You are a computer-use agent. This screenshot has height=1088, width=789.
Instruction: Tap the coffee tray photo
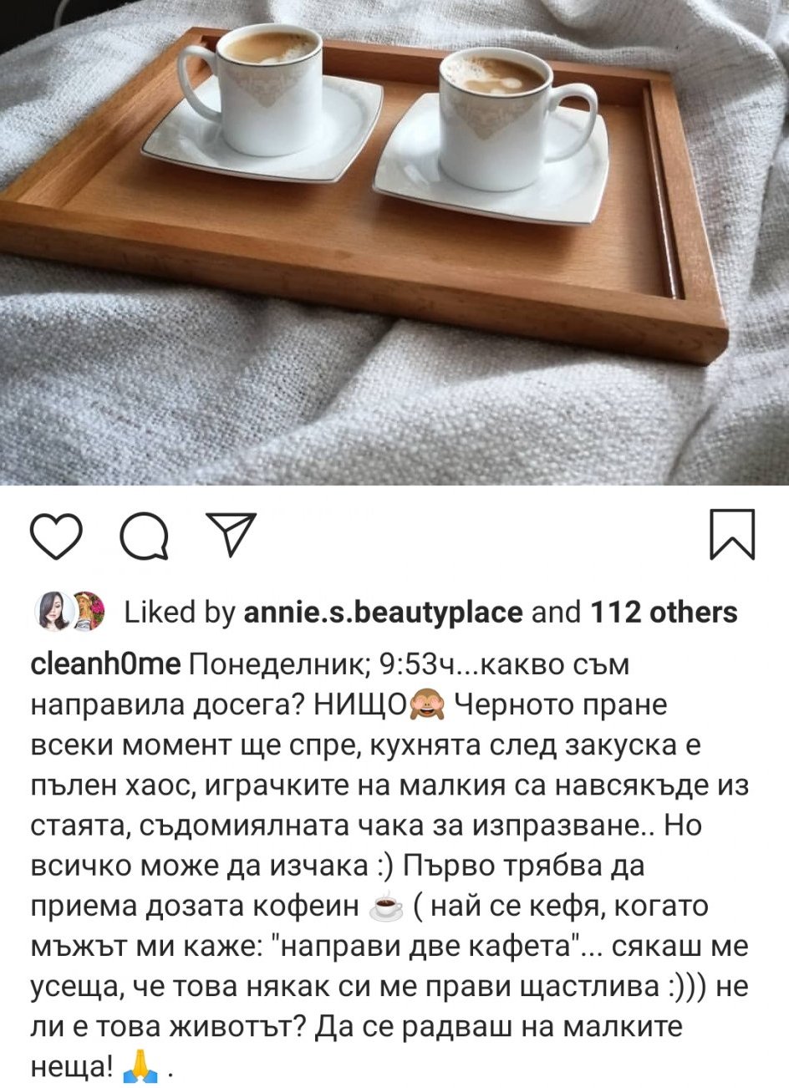pos(394,242)
